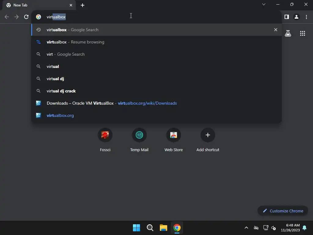The width and height of the screenshot is (313, 235).
Task: Click the Customize Chrome button
Action: pyautogui.click(x=283, y=211)
